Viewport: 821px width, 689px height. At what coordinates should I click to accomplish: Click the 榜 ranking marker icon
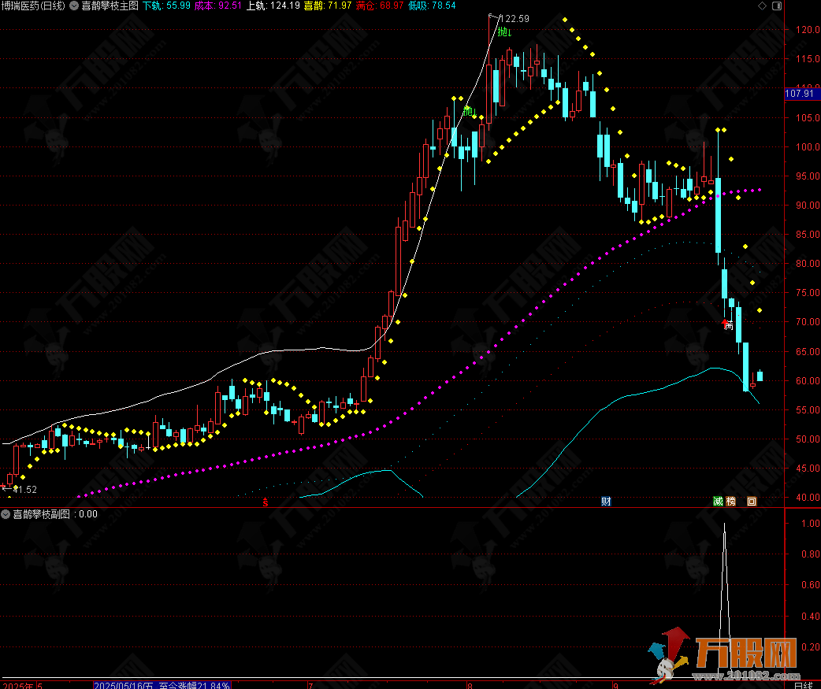(730, 502)
